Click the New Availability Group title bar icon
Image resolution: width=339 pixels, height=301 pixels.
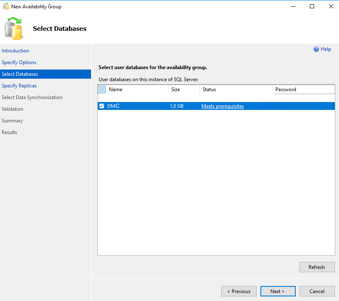pos(6,6)
